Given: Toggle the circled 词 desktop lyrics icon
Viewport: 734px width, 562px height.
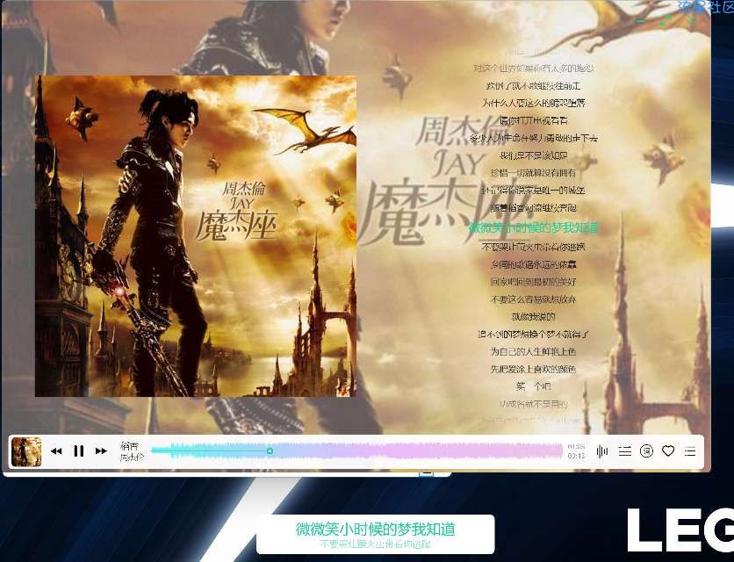Looking at the screenshot, I should 646,451.
